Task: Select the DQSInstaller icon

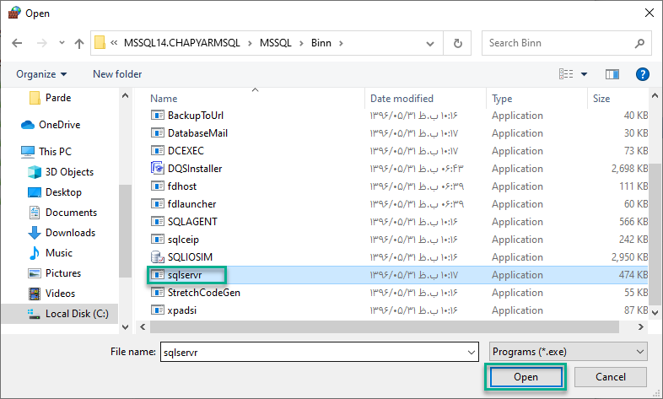Action: [x=157, y=168]
